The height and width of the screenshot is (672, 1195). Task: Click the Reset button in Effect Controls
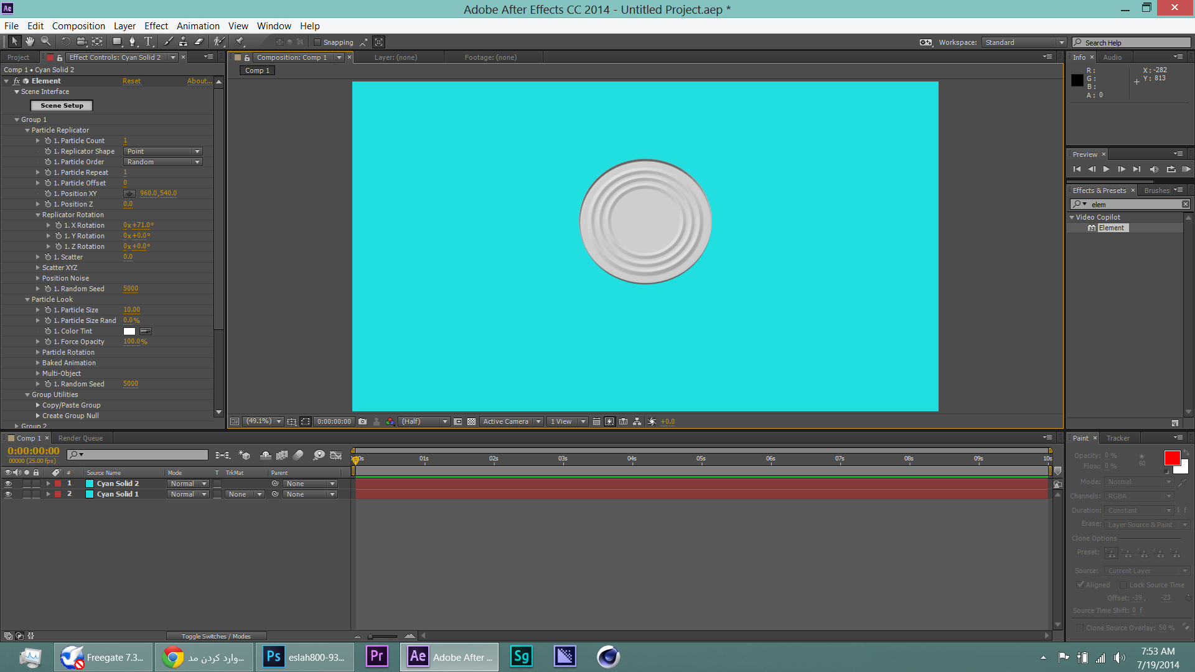point(131,80)
